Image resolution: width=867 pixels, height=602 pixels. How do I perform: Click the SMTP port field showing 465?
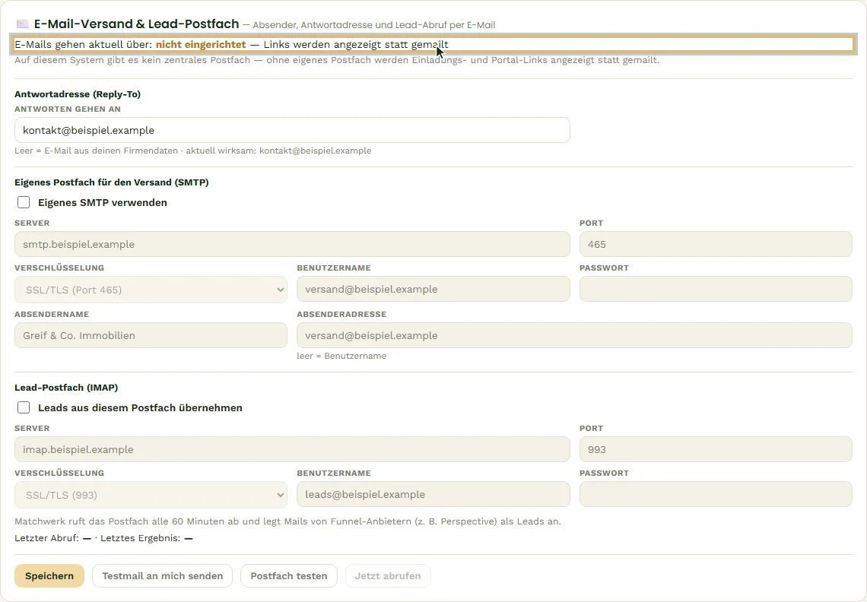click(716, 244)
